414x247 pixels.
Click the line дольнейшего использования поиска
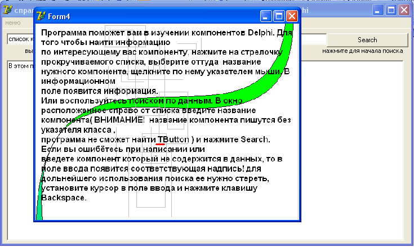(x=155, y=178)
